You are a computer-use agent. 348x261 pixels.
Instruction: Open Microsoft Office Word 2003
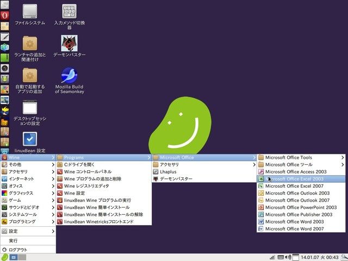click(301, 221)
